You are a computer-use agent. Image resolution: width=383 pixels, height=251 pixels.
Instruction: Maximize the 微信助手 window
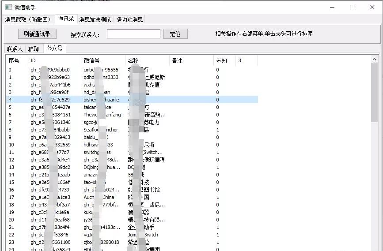click(x=352, y=7)
